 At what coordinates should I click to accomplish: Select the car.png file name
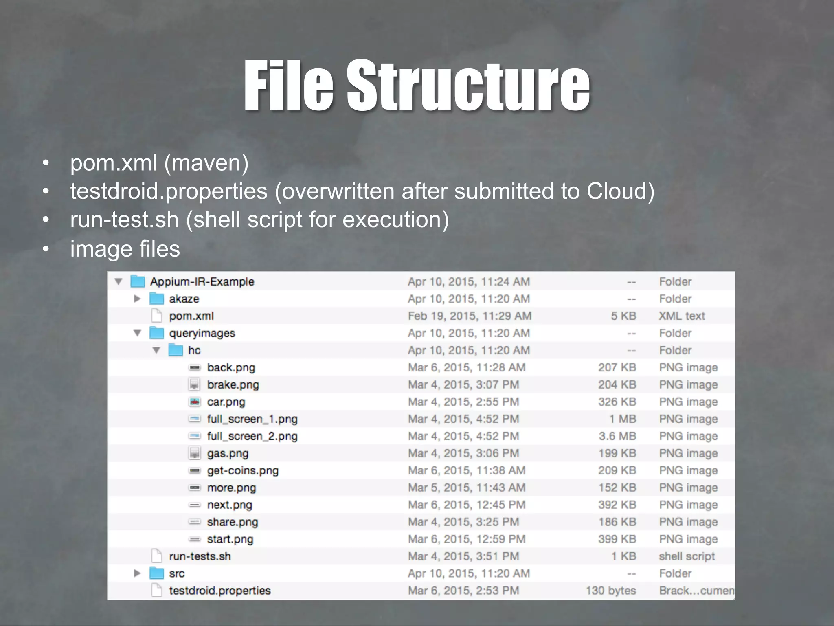click(x=226, y=402)
